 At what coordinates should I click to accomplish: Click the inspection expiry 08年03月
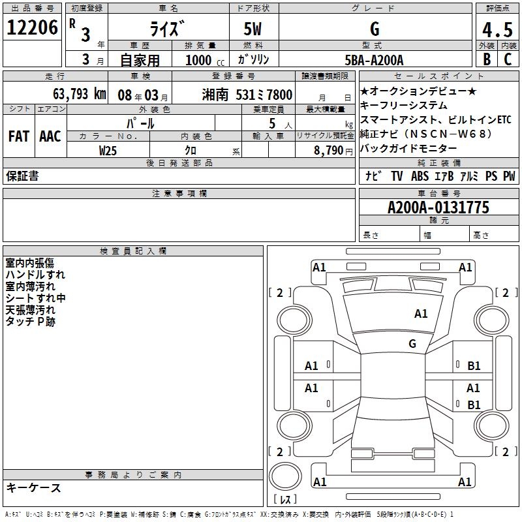click(143, 95)
